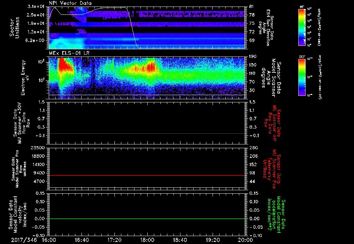Click the green 'Model Constant acceleration' label
This screenshot has width=354, height=244.
(x=276, y=215)
